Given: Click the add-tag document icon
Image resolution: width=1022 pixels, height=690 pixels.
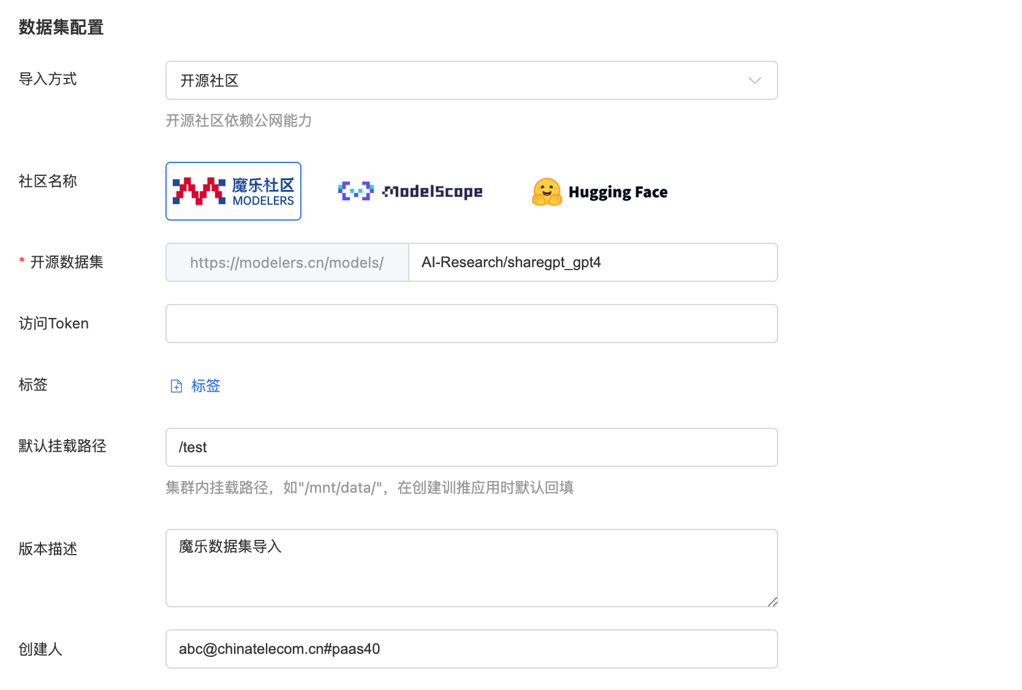Looking at the screenshot, I should point(176,386).
